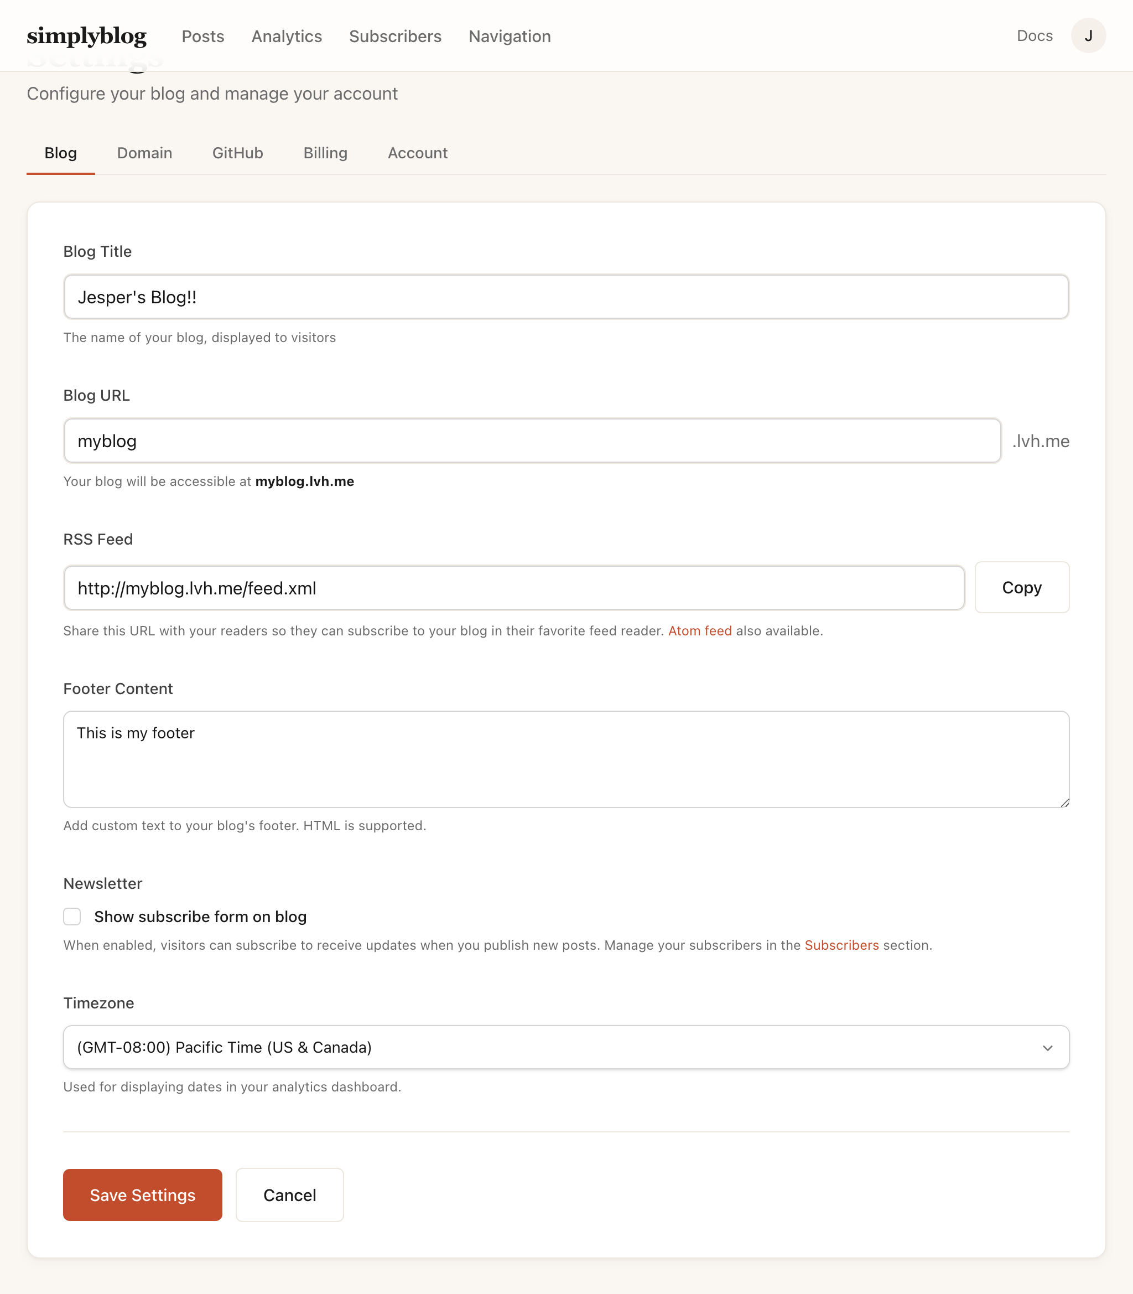Copy the RSS feed URL

1021,588
